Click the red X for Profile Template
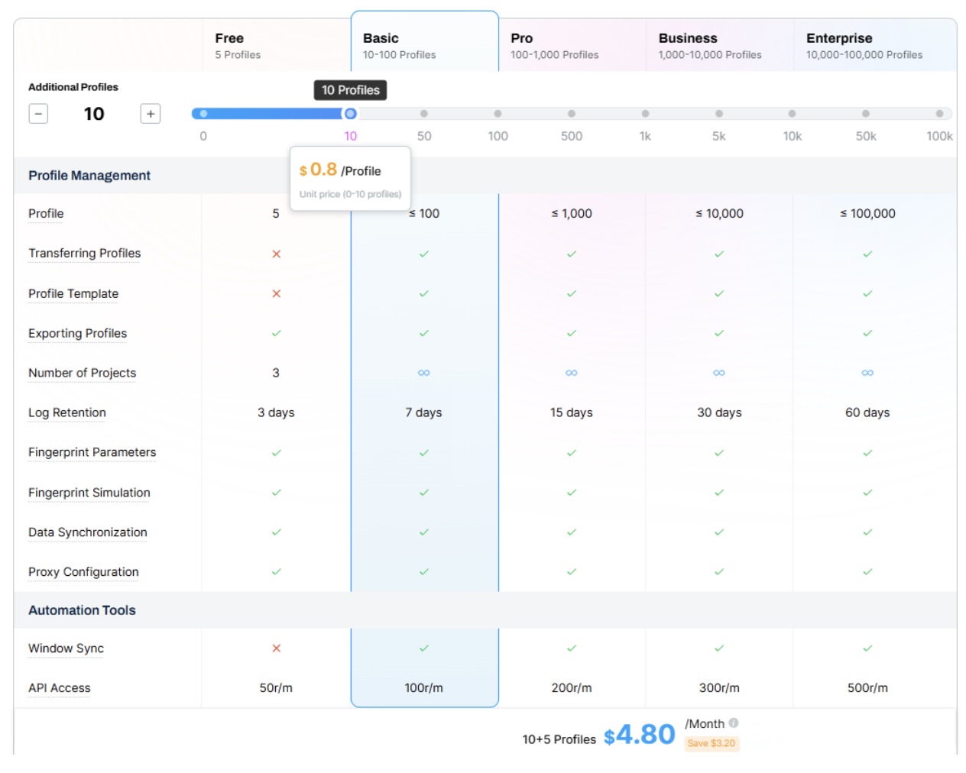Viewport: 966px width, 773px height. tap(276, 293)
